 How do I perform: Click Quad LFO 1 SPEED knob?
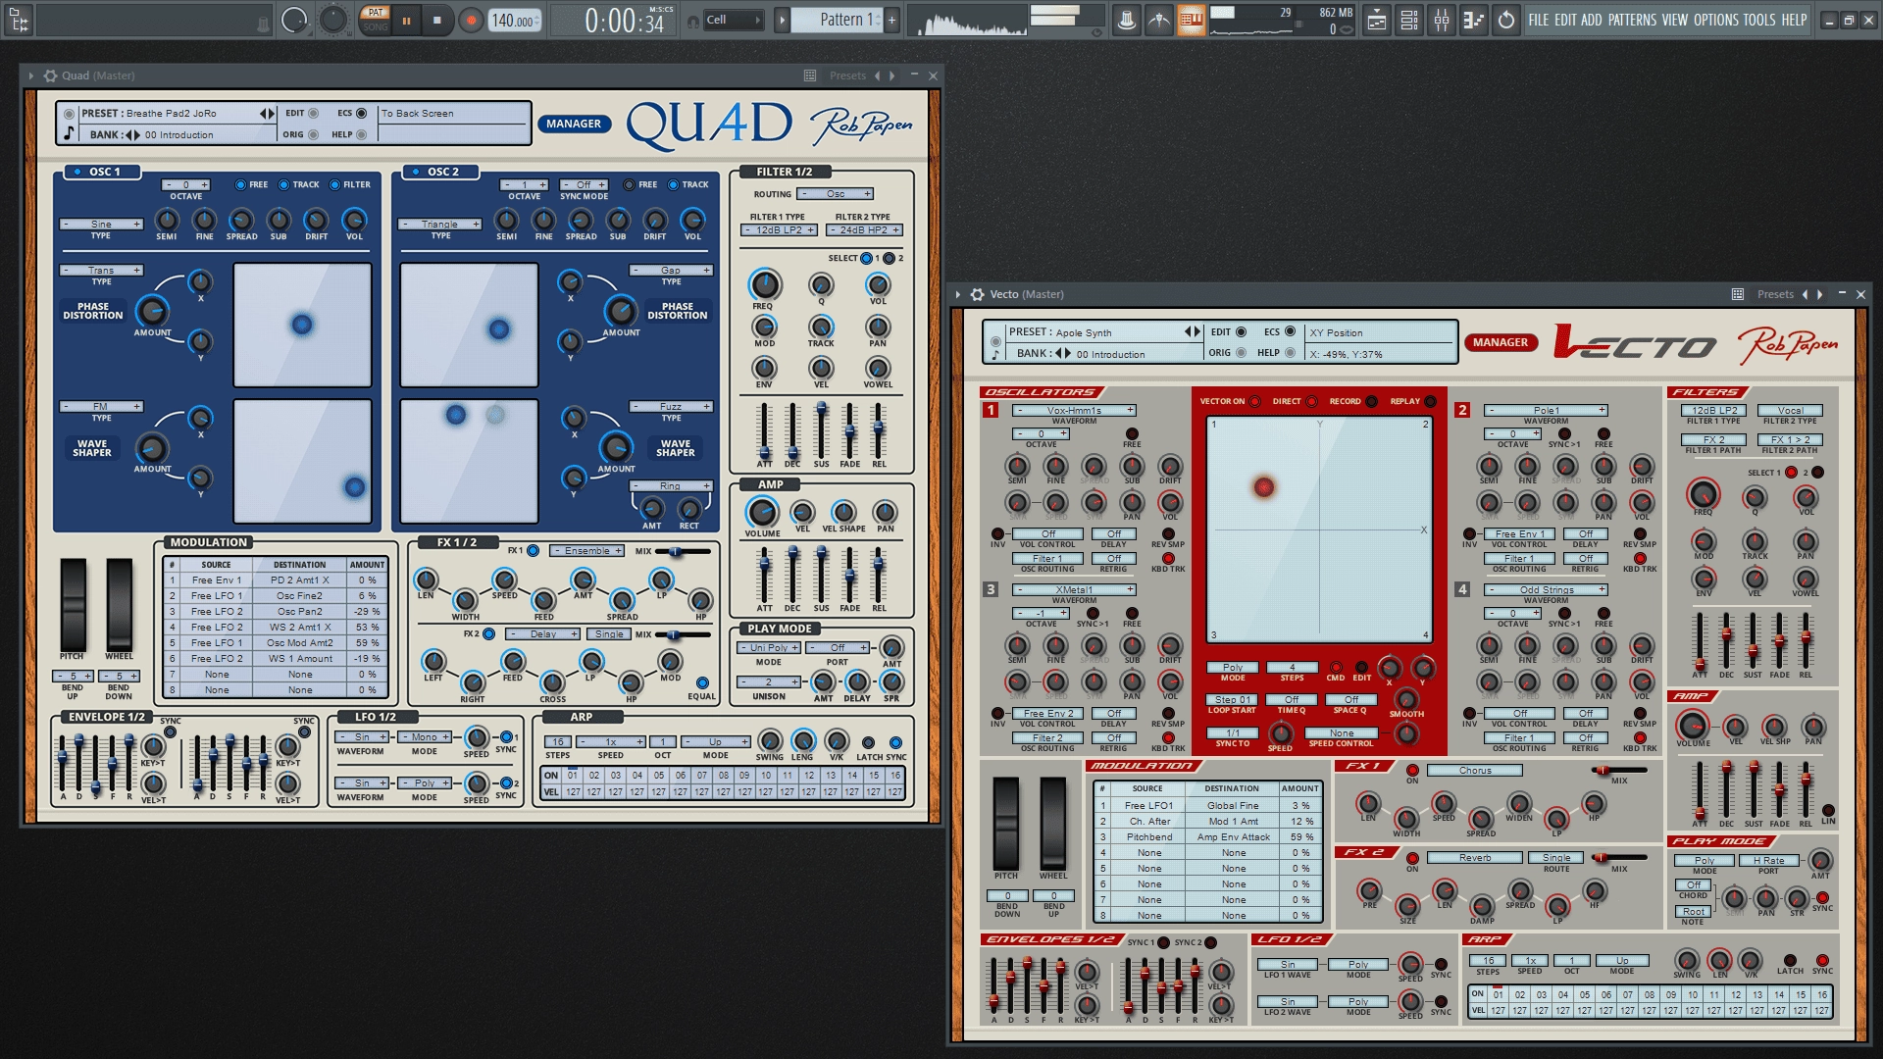tap(477, 737)
